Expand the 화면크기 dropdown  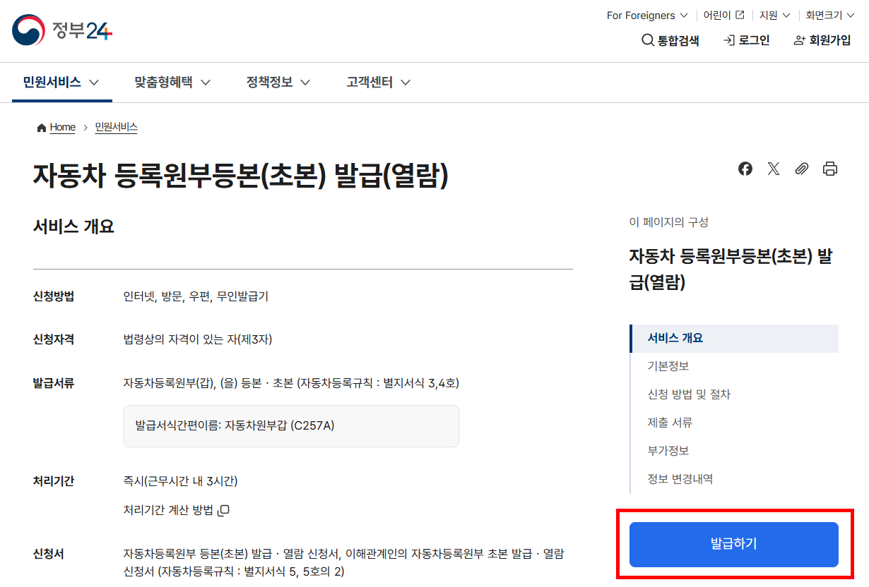(x=830, y=15)
